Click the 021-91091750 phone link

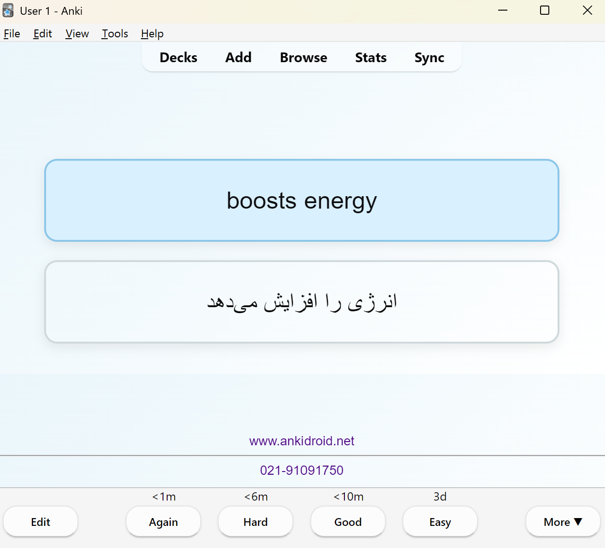[302, 470]
